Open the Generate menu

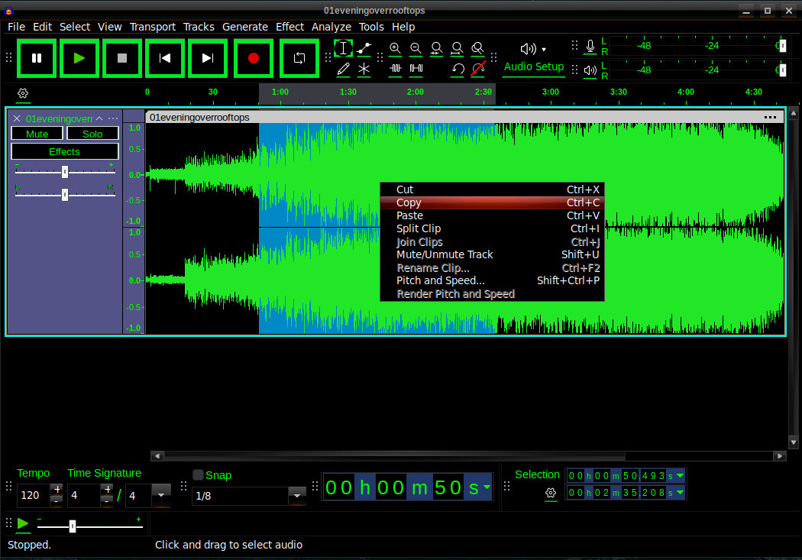[245, 27]
